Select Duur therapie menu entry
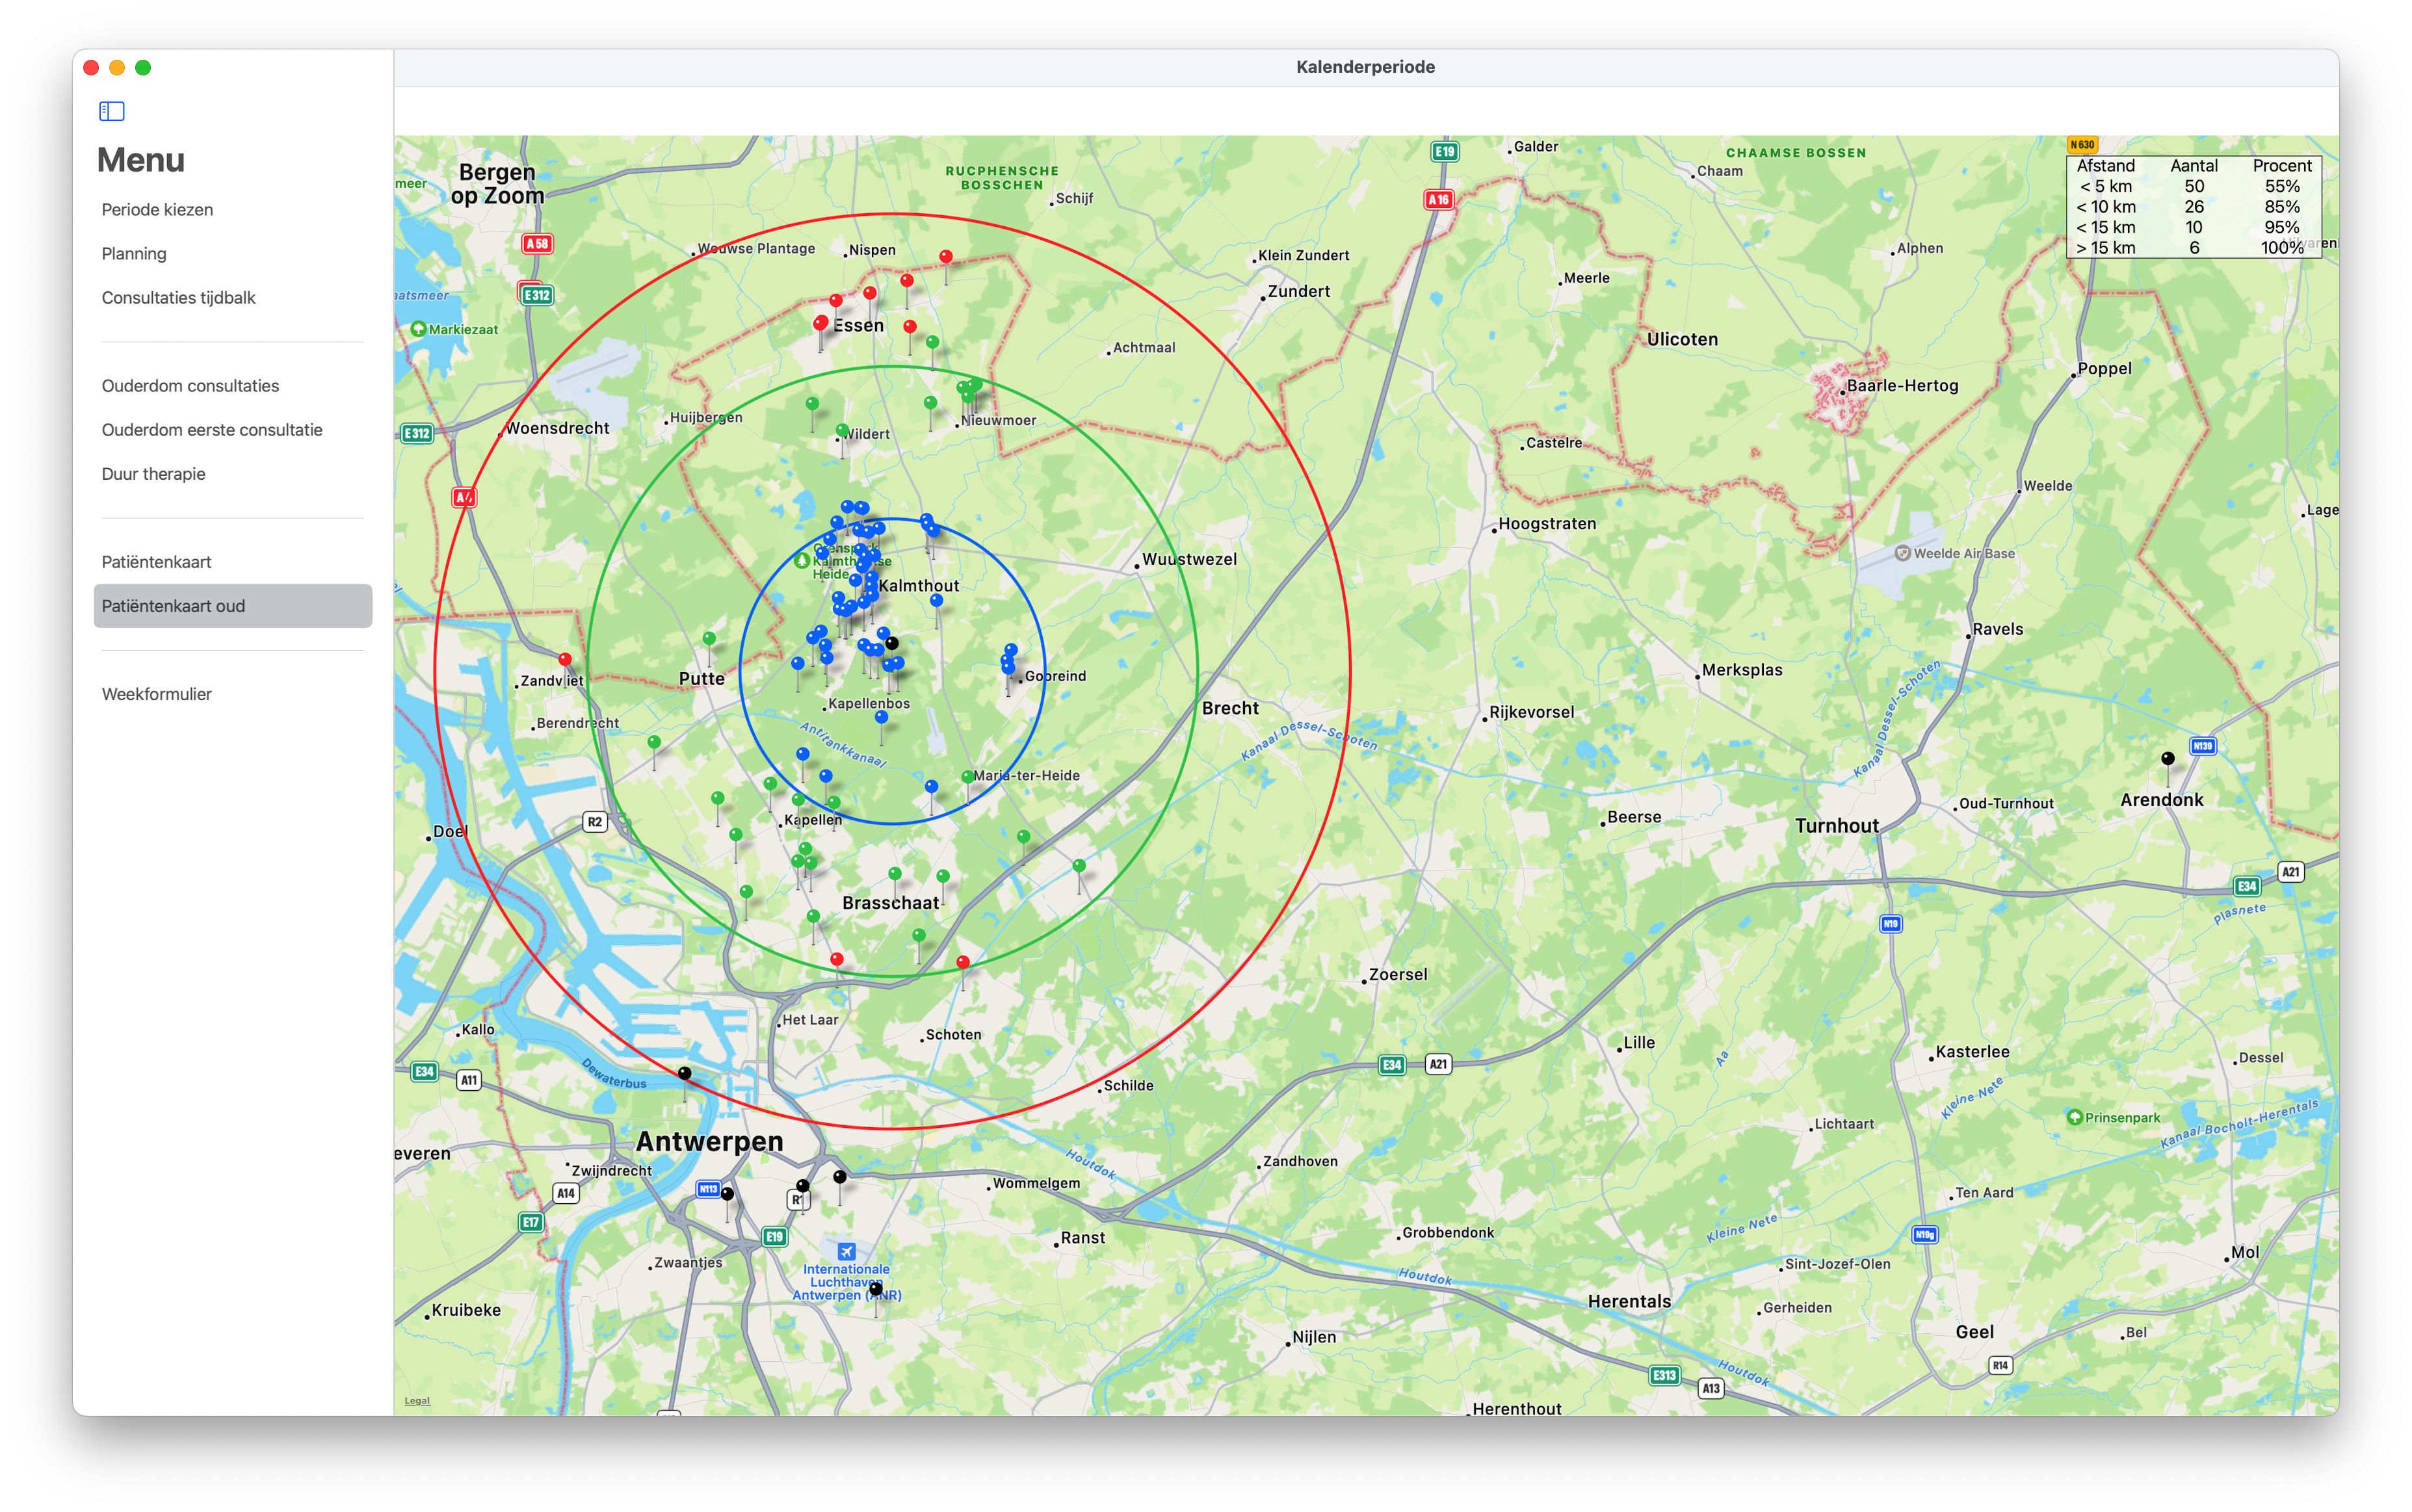Image resolution: width=2412 pixels, height=1512 pixels. tap(153, 473)
